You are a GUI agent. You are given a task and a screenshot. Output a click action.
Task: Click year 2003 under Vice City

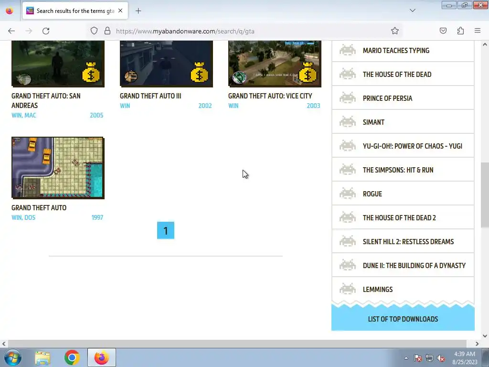(x=313, y=106)
